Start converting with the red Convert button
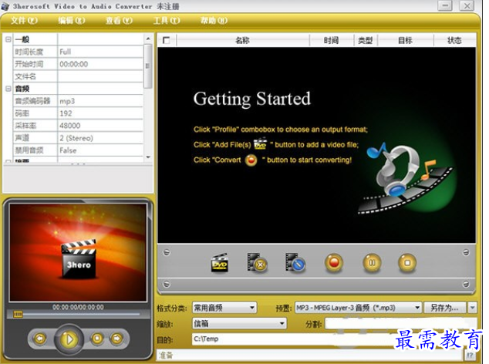The image size is (489, 364). pos(334,263)
